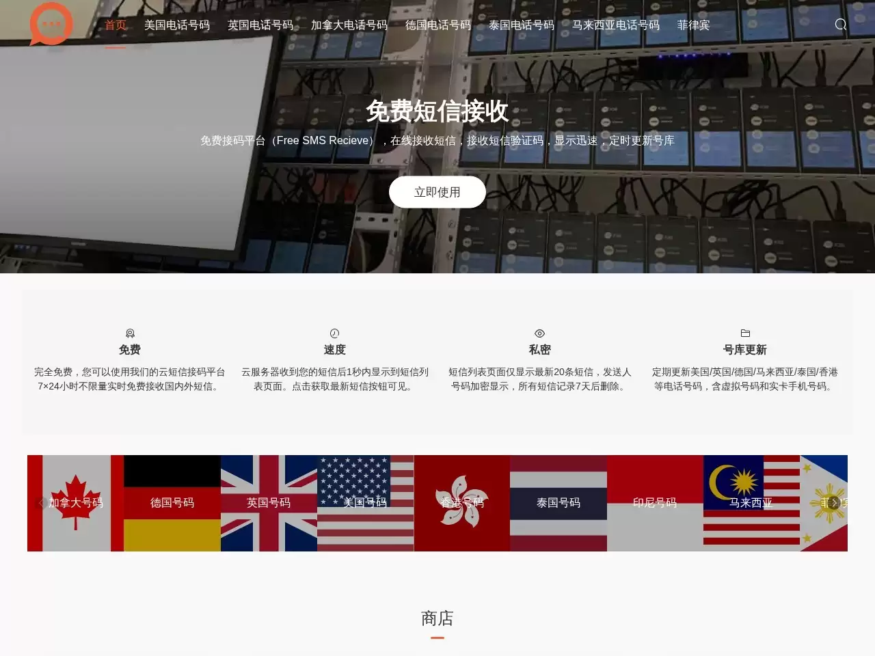Open the 德国号码 flag card
This screenshot has width=875, height=656.
point(172,503)
